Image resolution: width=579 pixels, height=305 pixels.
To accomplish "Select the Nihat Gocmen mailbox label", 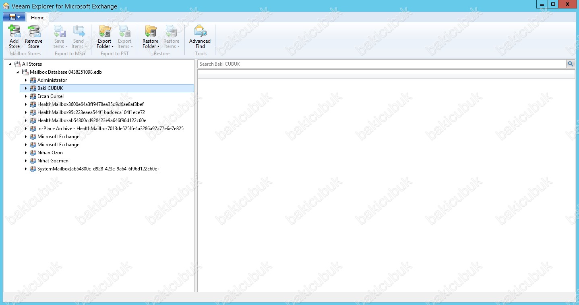I will [x=53, y=161].
